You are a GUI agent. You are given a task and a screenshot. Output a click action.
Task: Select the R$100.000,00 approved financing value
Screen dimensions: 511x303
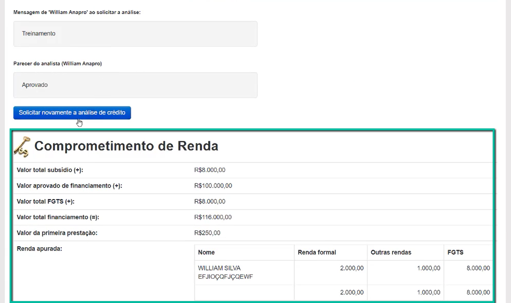tap(213, 186)
